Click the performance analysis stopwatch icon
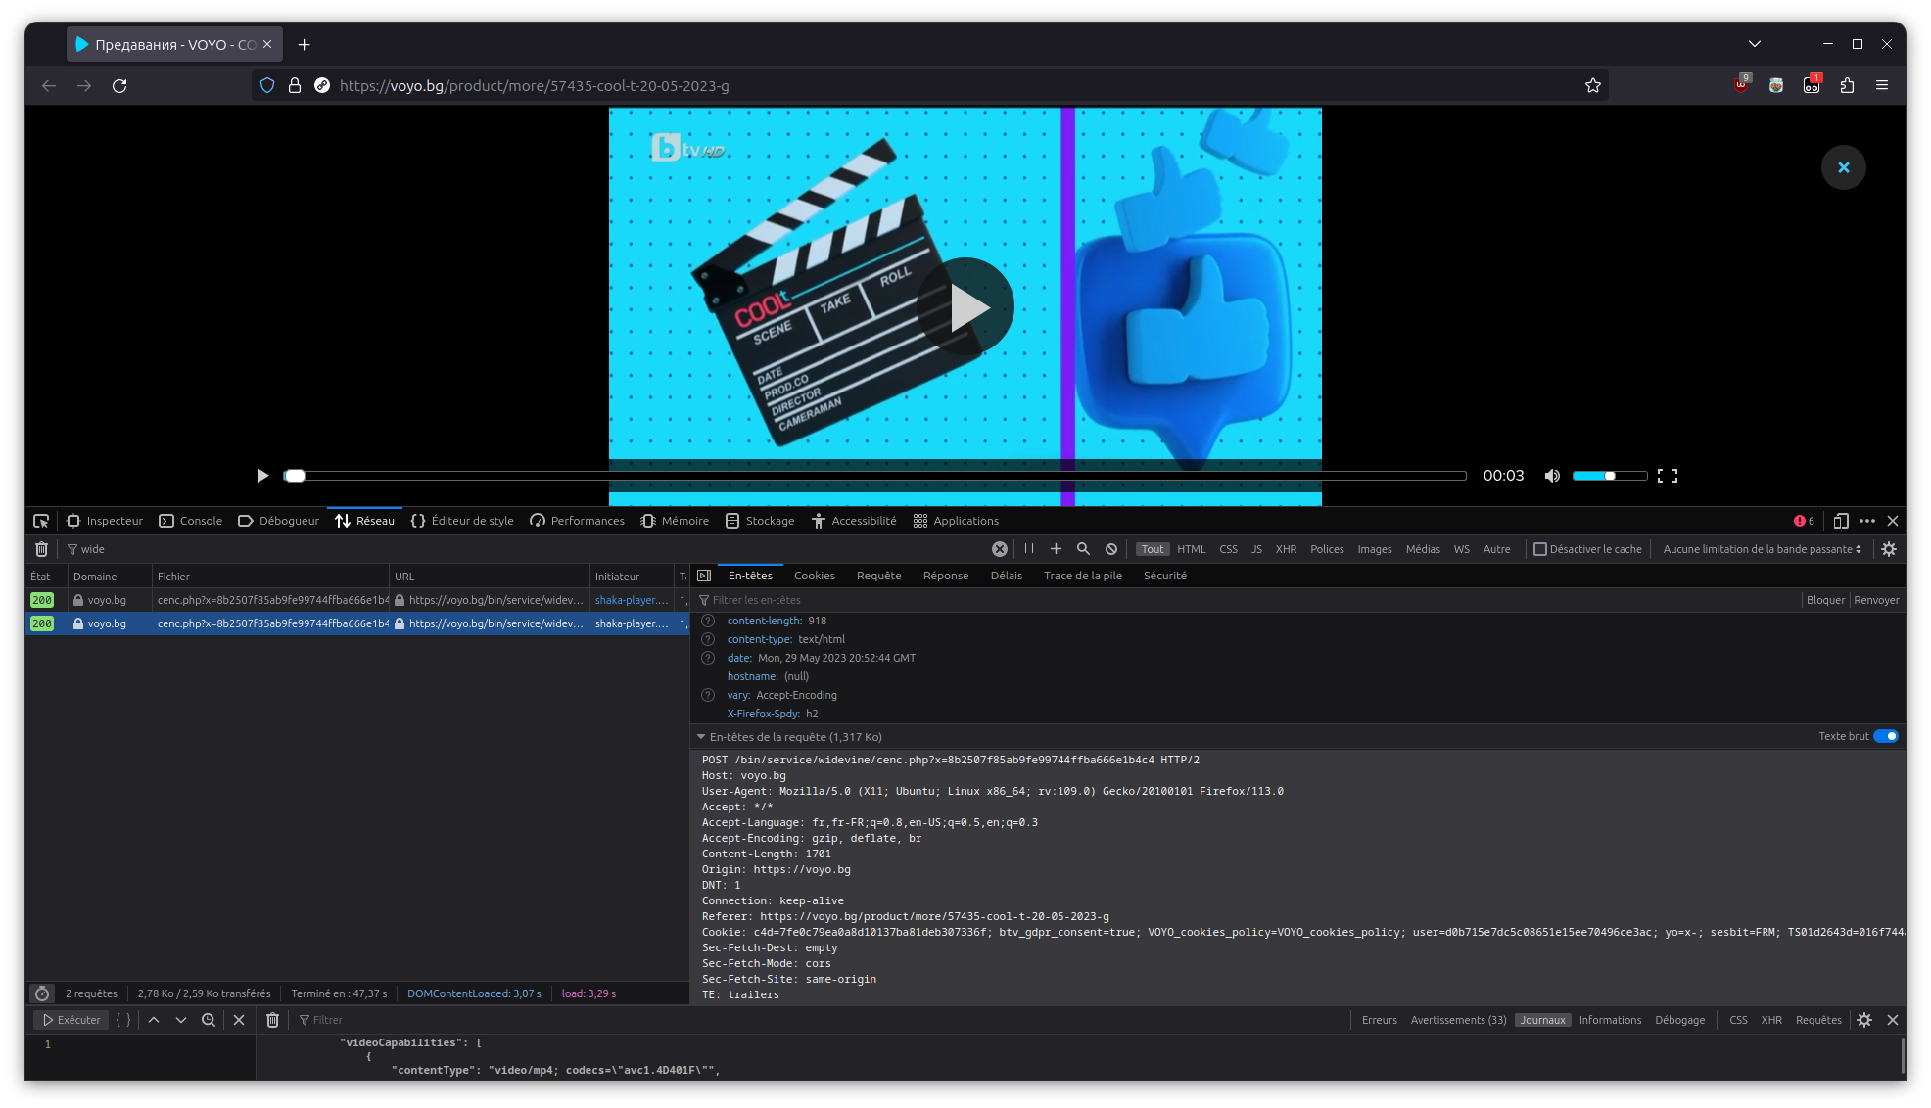 [42, 993]
